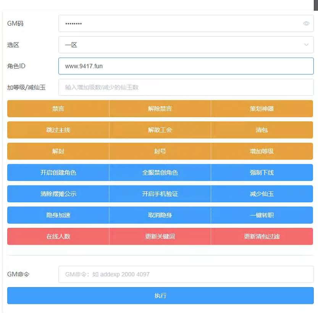Click 在线人数 to check online players
Image resolution: width=318 pixels, height=313 pixels.
pyautogui.click(x=58, y=236)
